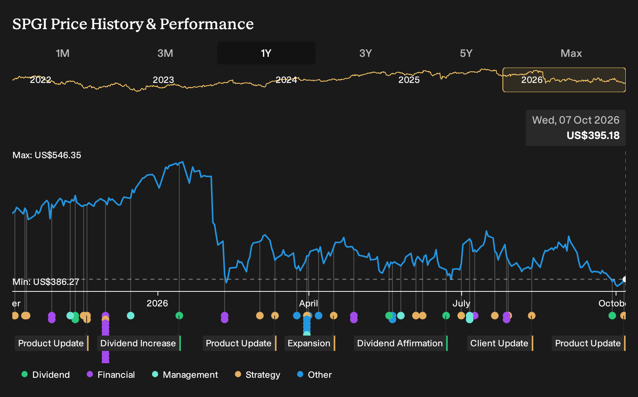The height and width of the screenshot is (397, 638).
Task: Click the Wed, 07 Oct 2026 date
Action: (x=576, y=120)
